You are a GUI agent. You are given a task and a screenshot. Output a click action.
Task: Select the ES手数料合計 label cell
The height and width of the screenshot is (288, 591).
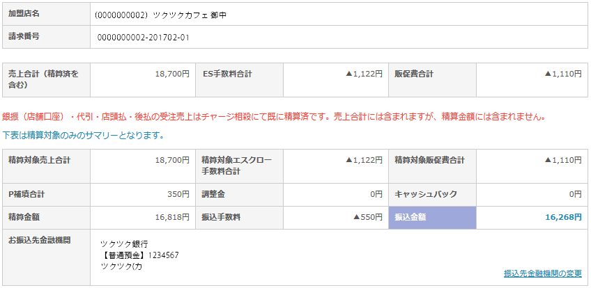239,80
